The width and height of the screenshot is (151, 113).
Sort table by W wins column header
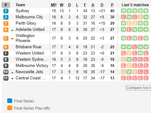click(x=62, y=5)
